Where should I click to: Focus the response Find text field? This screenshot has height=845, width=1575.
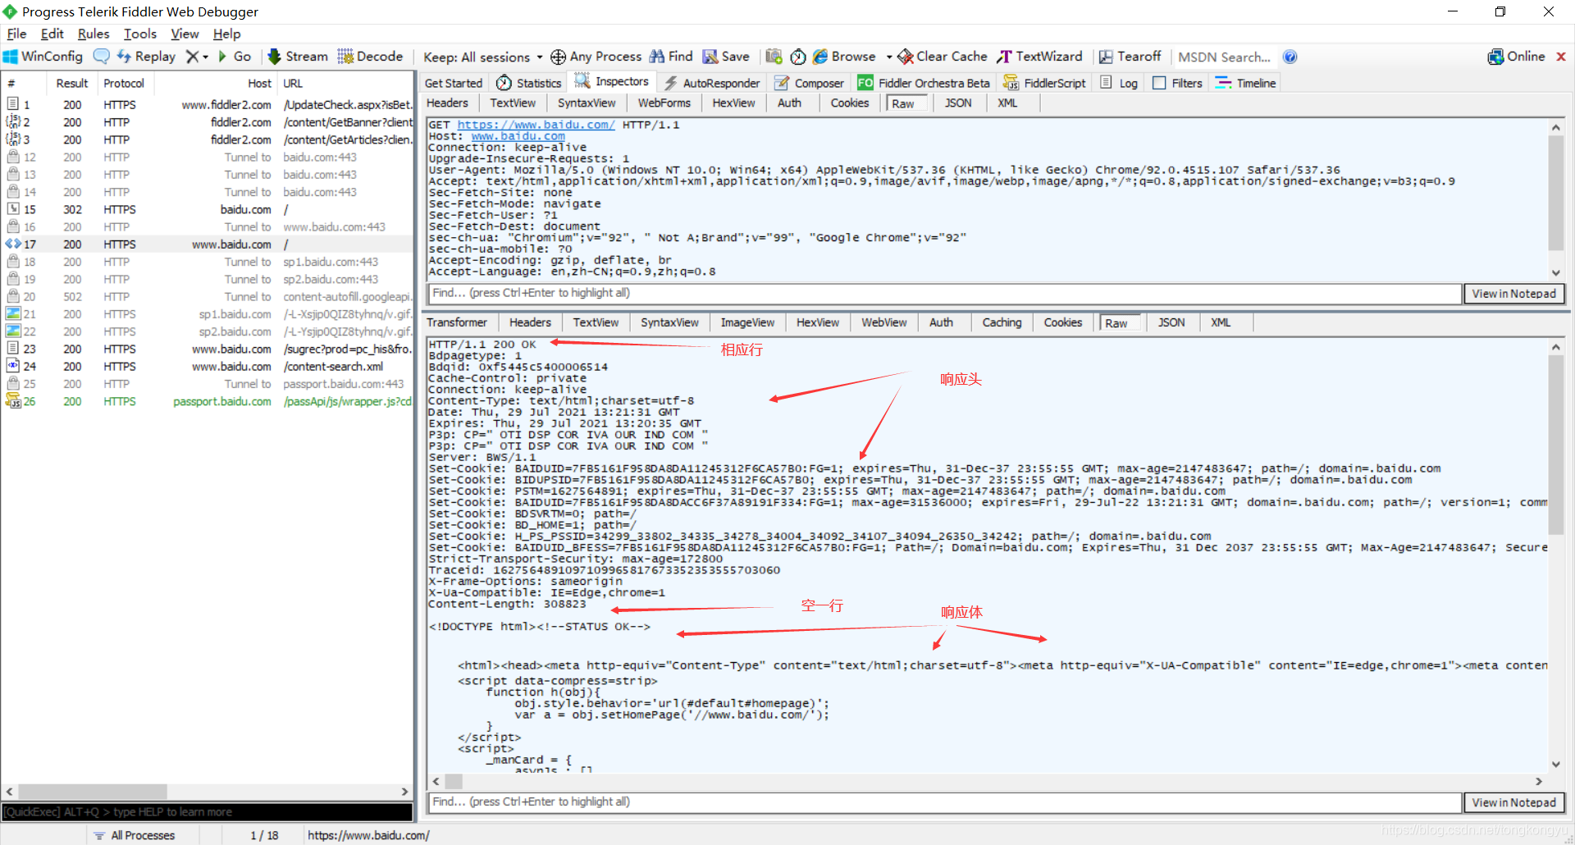tap(944, 802)
